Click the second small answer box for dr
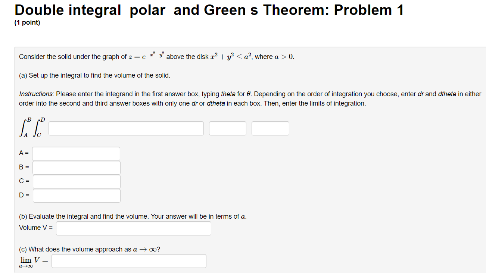Viewport: 486px width, 278px height. (x=227, y=128)
